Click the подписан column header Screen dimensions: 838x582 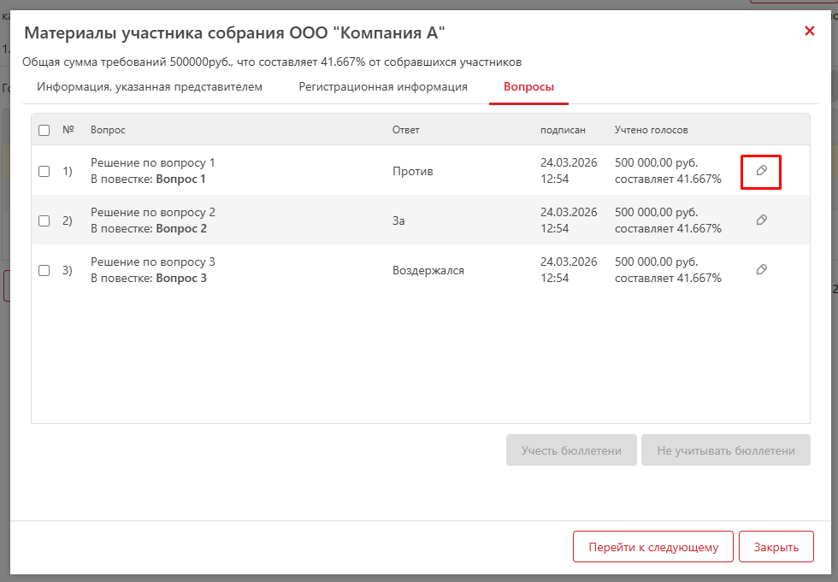(563, 130)
